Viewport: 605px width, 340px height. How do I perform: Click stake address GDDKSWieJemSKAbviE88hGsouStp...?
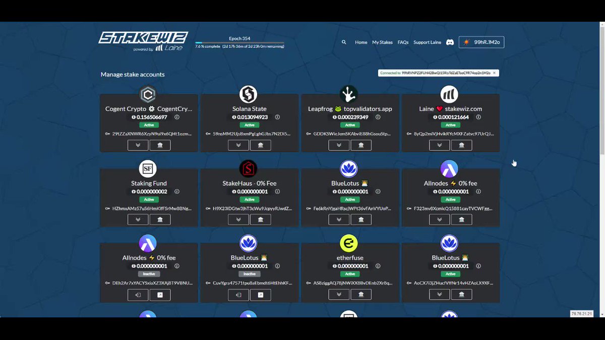pos(352,134)
